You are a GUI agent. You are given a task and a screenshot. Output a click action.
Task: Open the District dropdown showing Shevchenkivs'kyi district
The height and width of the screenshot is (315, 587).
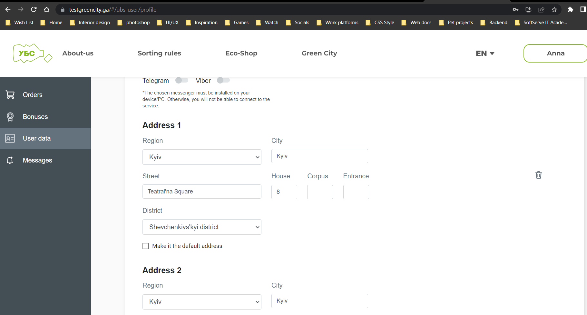(x=202, y=227)
